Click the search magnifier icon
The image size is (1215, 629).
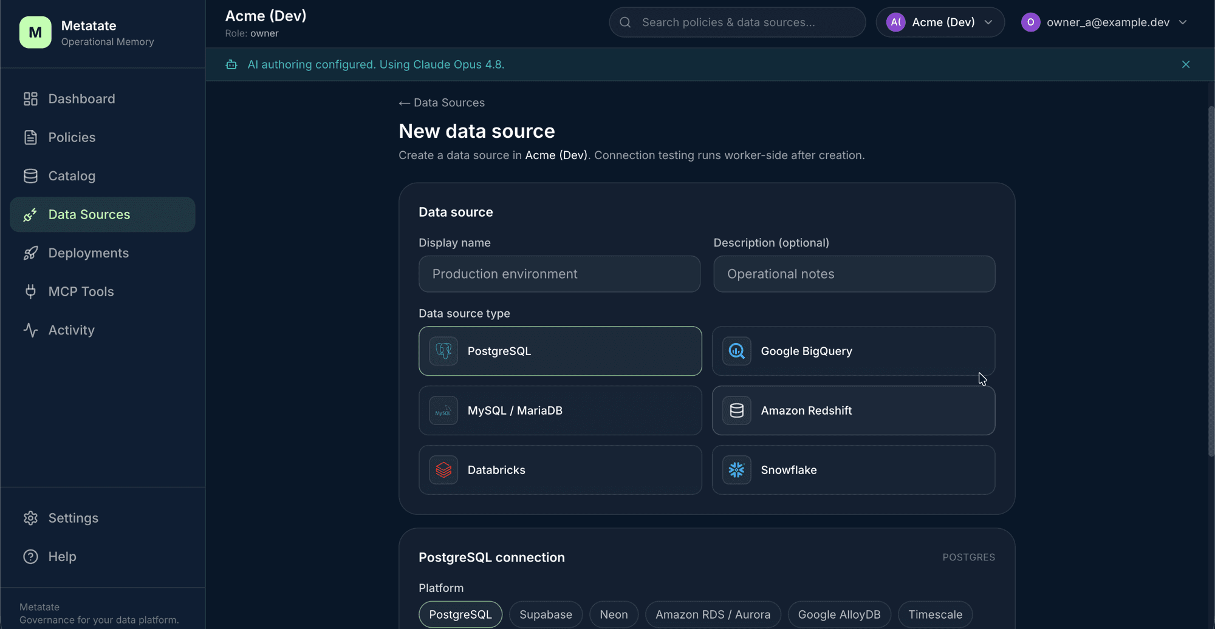(625, 22)
